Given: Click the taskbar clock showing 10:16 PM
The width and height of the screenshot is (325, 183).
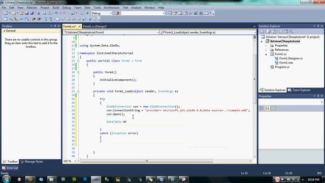Looking at the screenshot, I should (313, 179).
